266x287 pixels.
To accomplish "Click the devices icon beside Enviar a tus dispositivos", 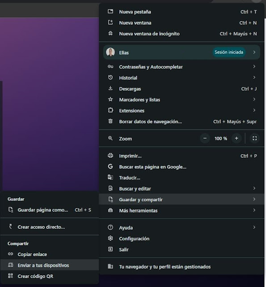I will (x=11, y=265).
